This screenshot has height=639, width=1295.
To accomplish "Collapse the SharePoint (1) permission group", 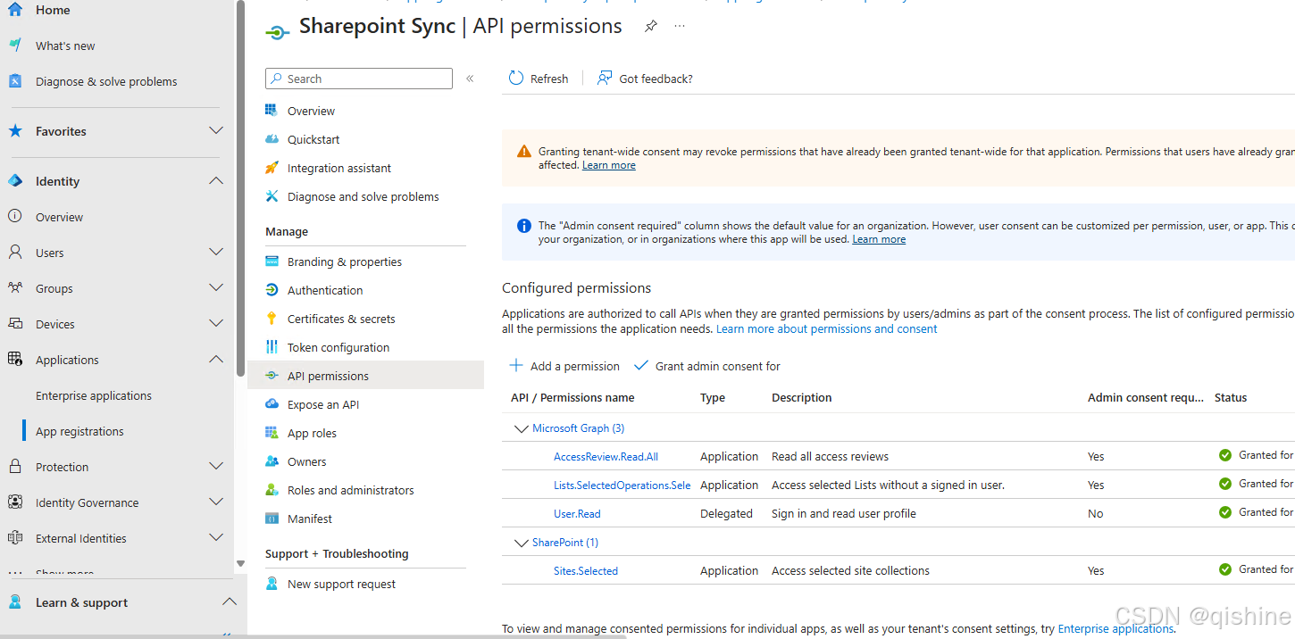I will click(x=522, y=543).
